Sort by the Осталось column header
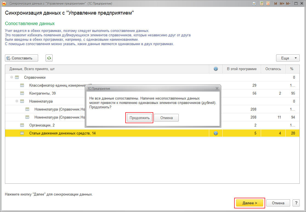 (x=273, y=69)
